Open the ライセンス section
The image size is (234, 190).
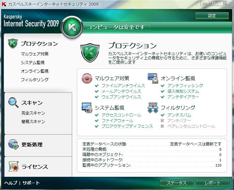(35, 167)
